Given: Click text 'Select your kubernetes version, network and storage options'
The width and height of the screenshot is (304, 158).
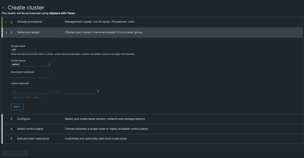Looking at the screenshot, I should 105,119.
